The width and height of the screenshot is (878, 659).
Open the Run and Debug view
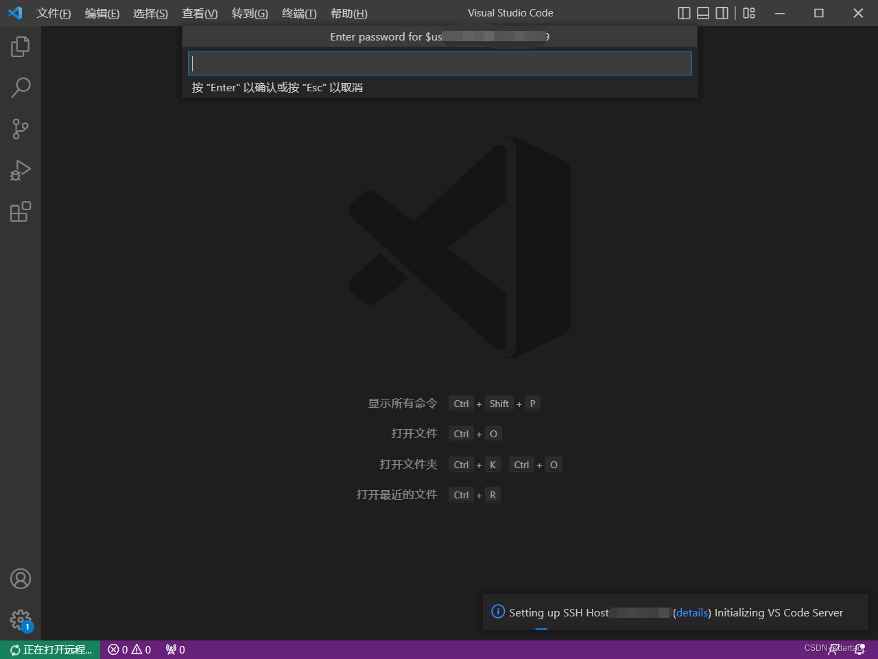[x=21, y=170]
